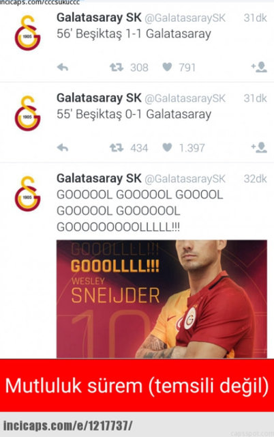
Task: Like the tweet with 791 likes
Action: point(167,67)
